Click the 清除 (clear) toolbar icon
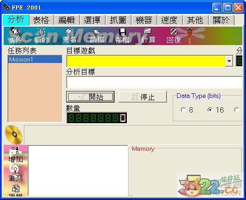The image size is (246, 200). [x=15, y=36]
